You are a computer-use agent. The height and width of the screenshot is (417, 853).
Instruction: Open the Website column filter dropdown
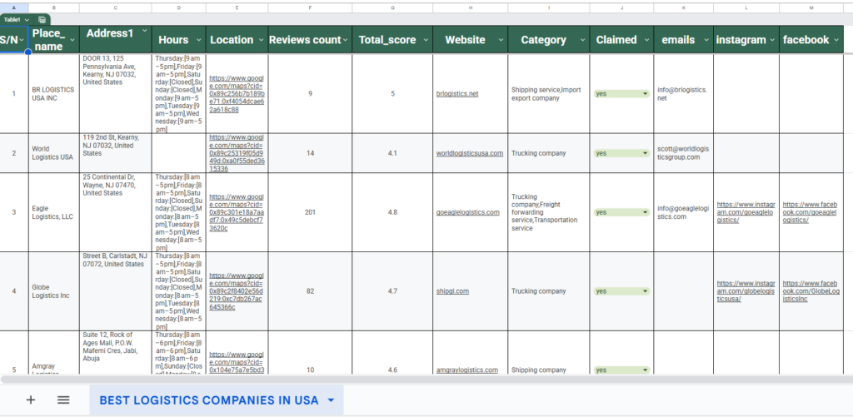coord(501,40)
